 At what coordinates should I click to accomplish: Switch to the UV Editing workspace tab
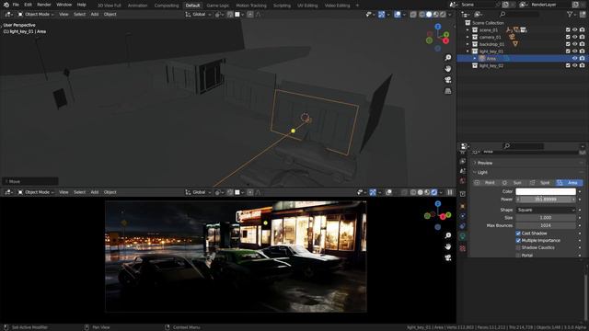point(307,6)
